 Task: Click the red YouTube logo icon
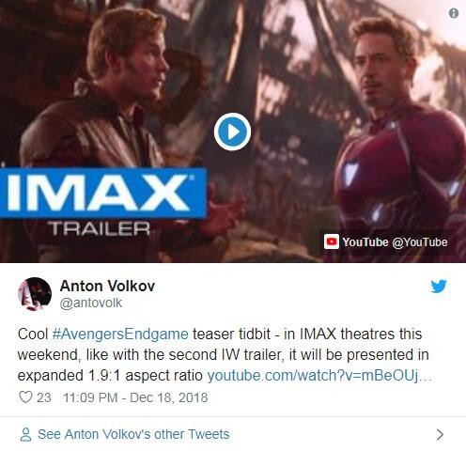click(x=331, y=241)
